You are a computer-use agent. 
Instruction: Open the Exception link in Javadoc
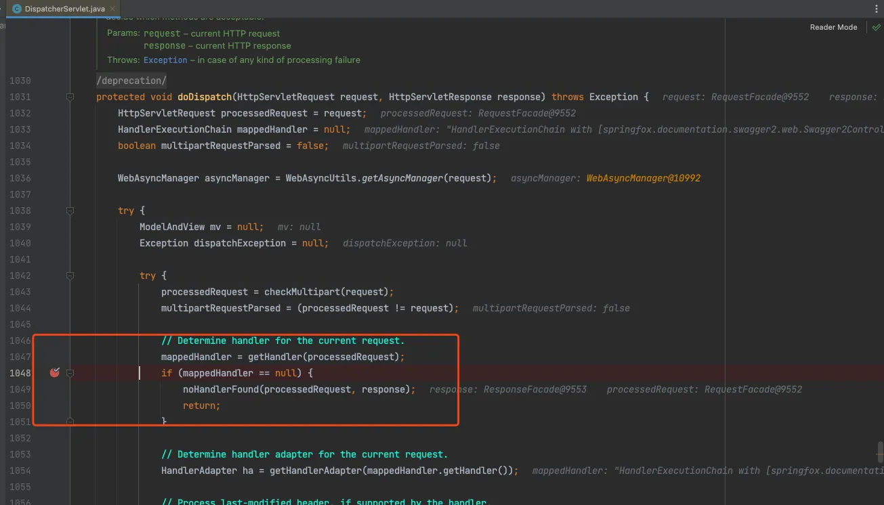(165, 60)
